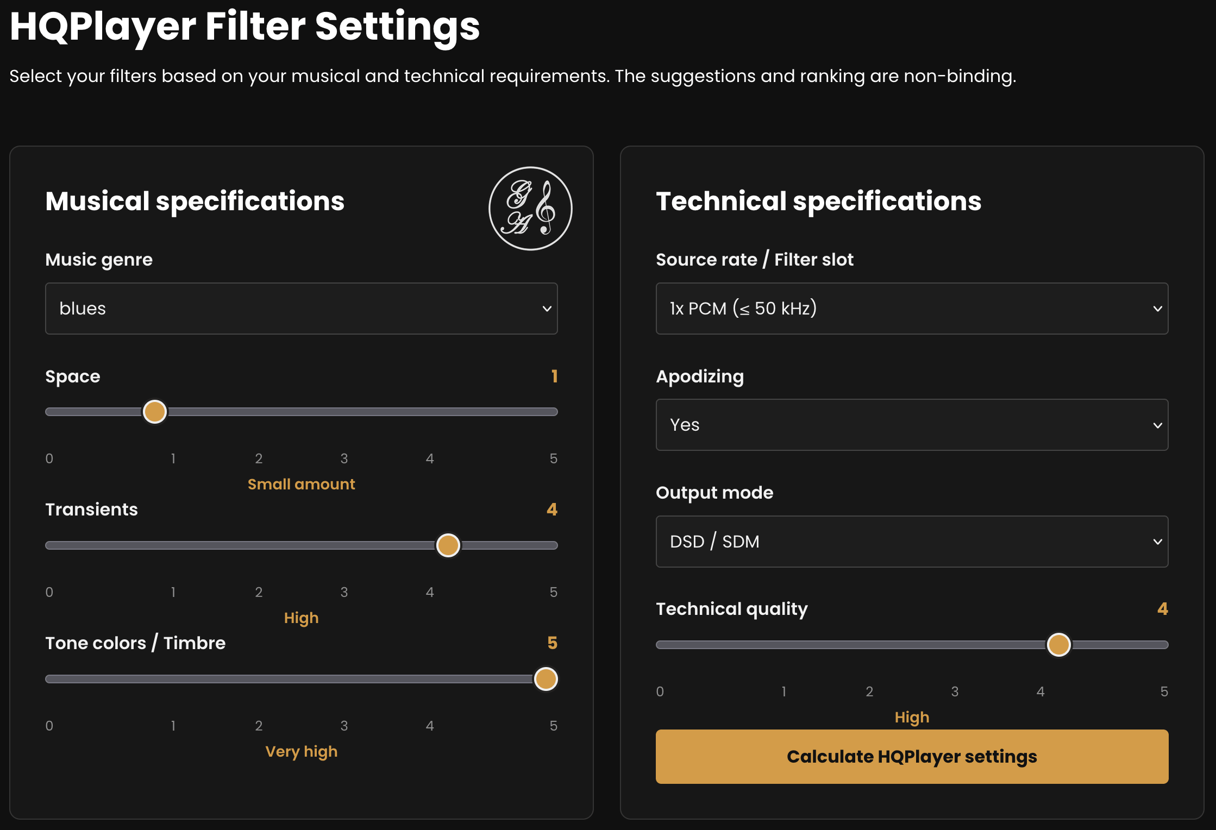Click the 'Space' slider label
The height and width of the screenshot is (830, 1216).
(73, 376)
